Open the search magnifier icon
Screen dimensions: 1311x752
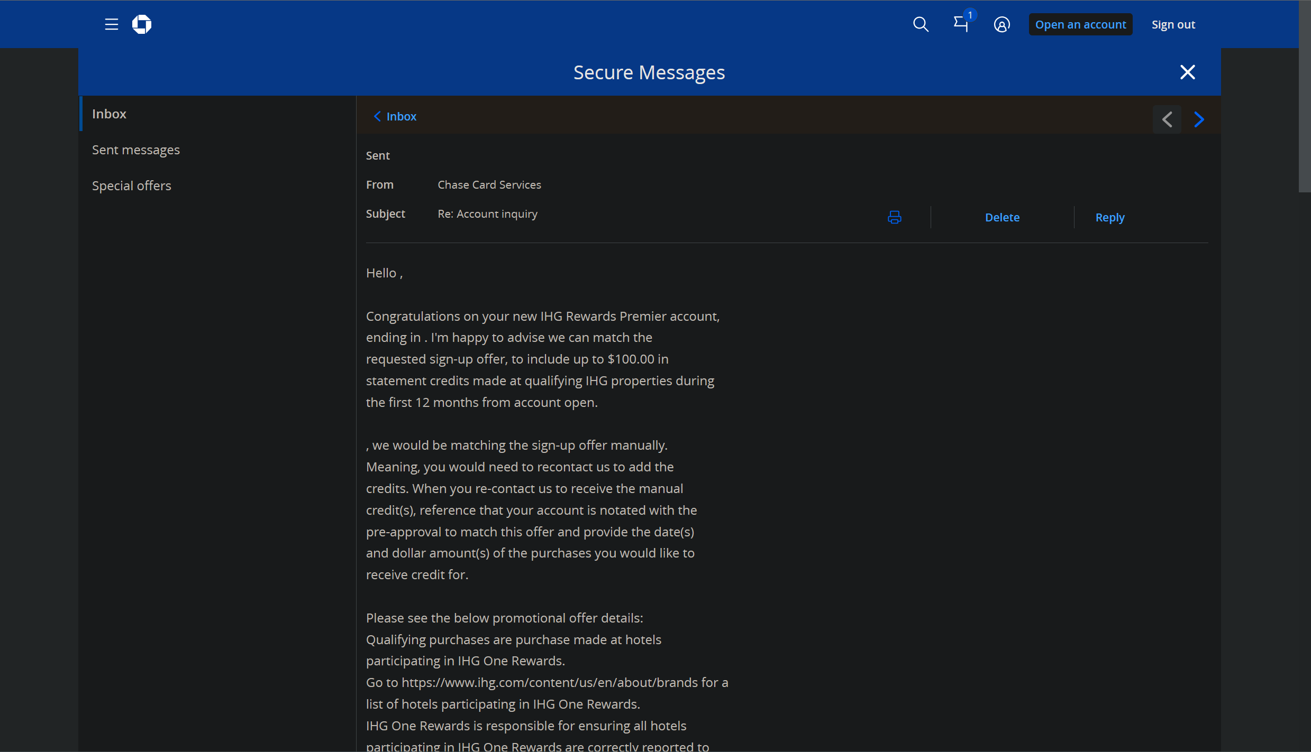pos(921,24)
